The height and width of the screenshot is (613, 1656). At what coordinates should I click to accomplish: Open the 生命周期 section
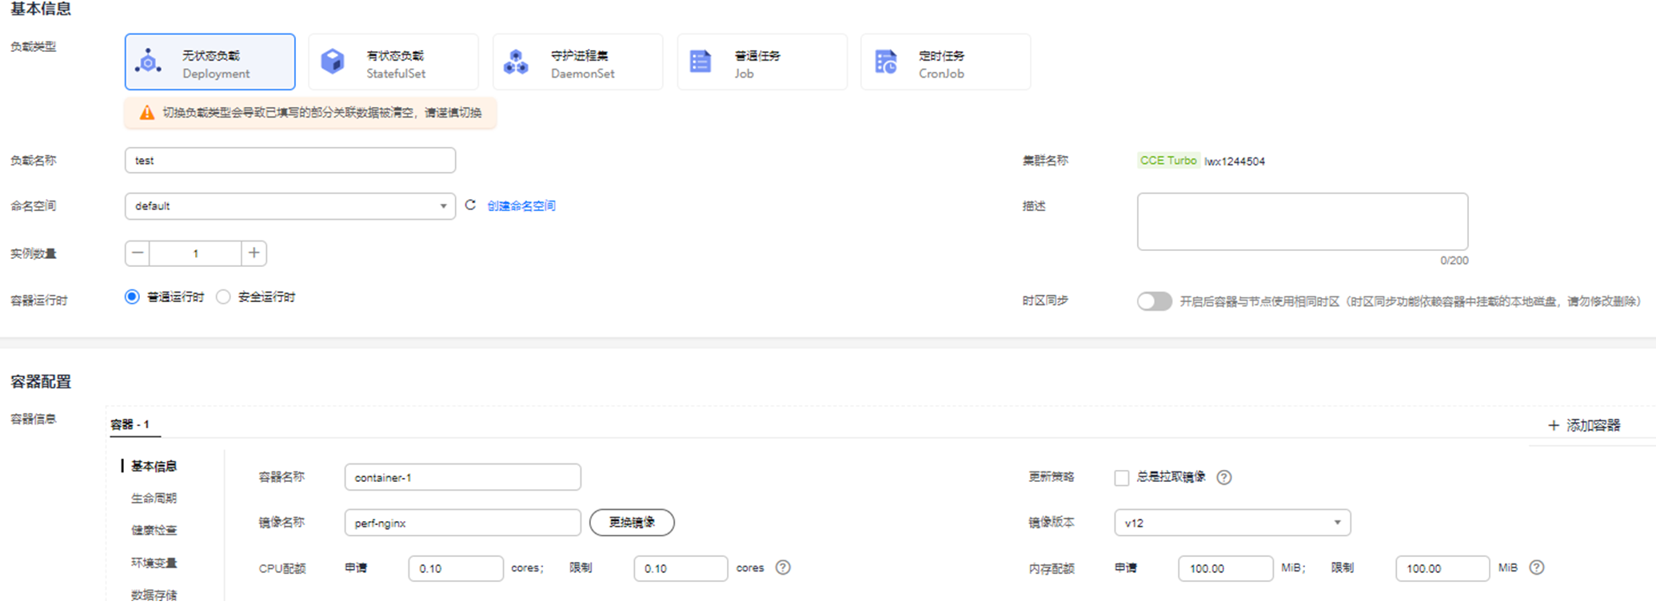click(x=154, y=498)
